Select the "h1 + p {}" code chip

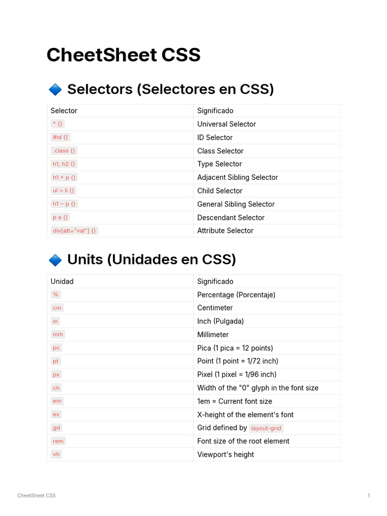click(64, 177)
